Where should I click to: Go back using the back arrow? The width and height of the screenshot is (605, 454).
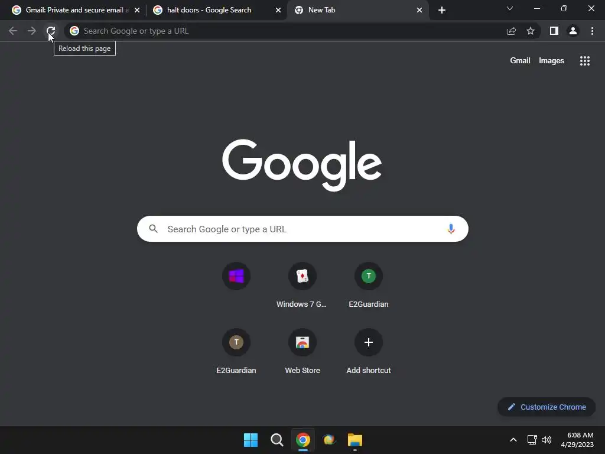click(13, 31)
